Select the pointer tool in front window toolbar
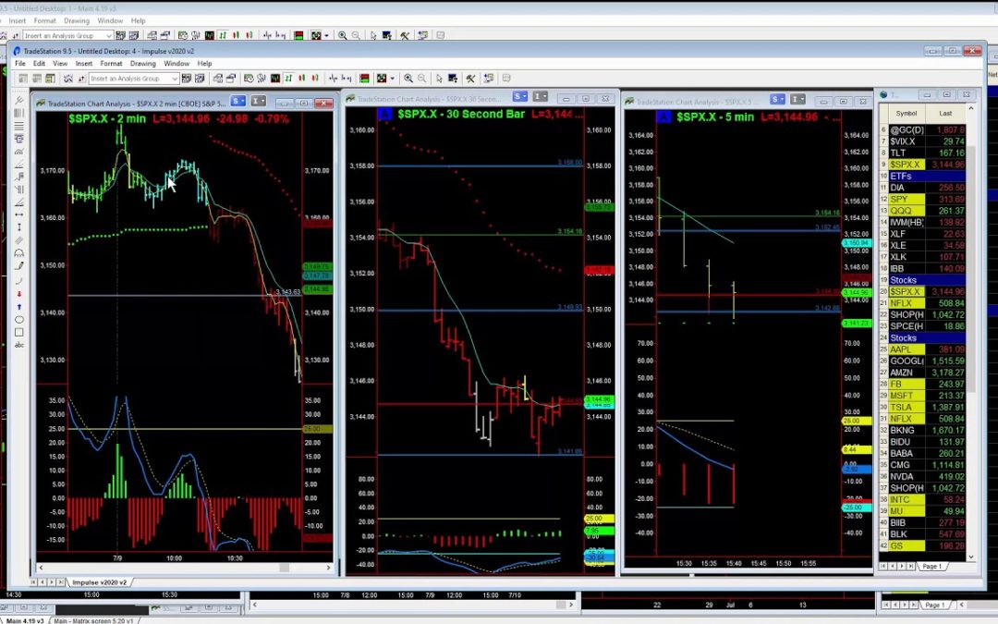This screenshot has height=624, width=998. (x=439, y=79)
